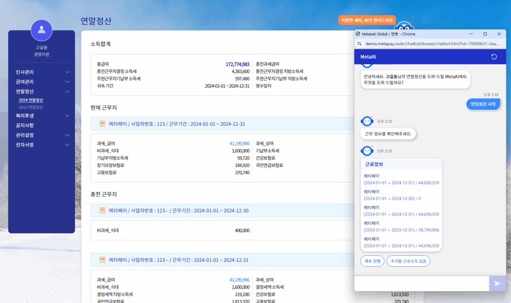
Task: Click the chat refresh icon in MetaAI header
Action: click(x=494, y=57)
